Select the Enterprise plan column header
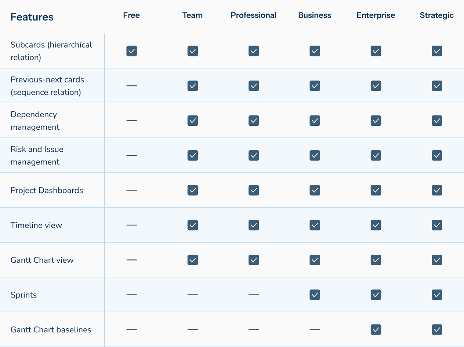The image size is (464, 347). 376,15
